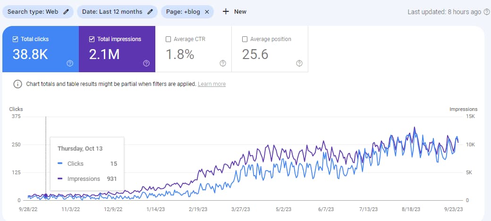Open the Page: +blog filter chip
491x221 pixels.
tap(183, 12)
